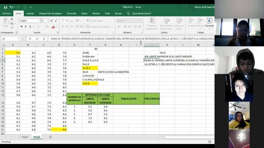Screen dimensions: 264x148
Task: Click the decrease decimals icon
Action: (x=139, y=26)
